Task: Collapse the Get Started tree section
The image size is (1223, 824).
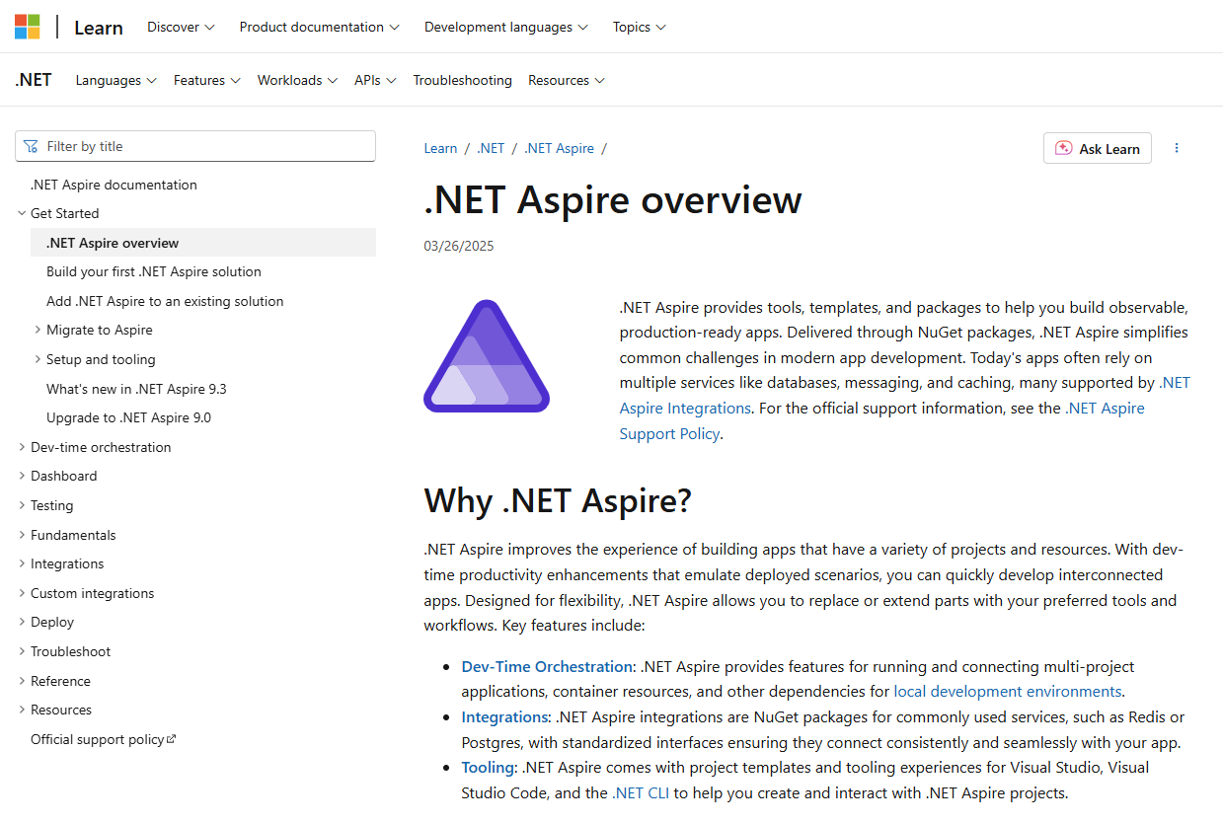Action: [22, 213]
